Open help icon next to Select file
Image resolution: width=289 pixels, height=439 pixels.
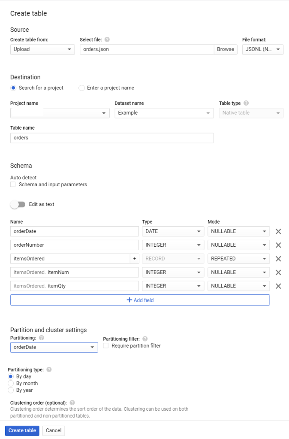point(107,39)
